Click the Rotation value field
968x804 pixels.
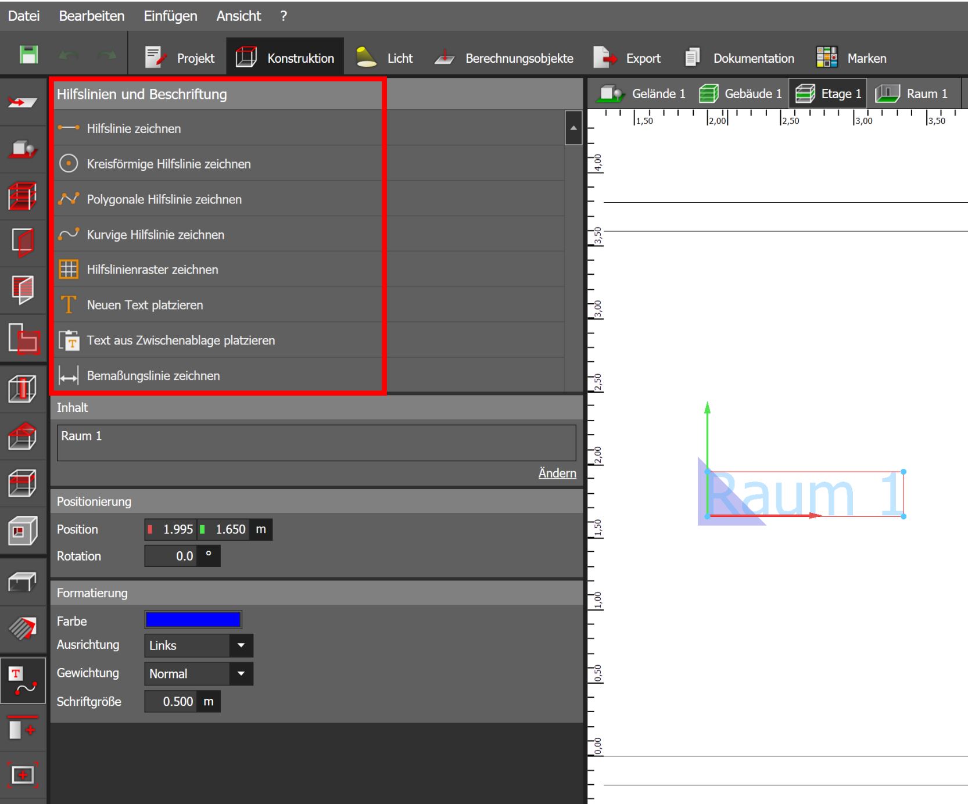click(171, 556)
